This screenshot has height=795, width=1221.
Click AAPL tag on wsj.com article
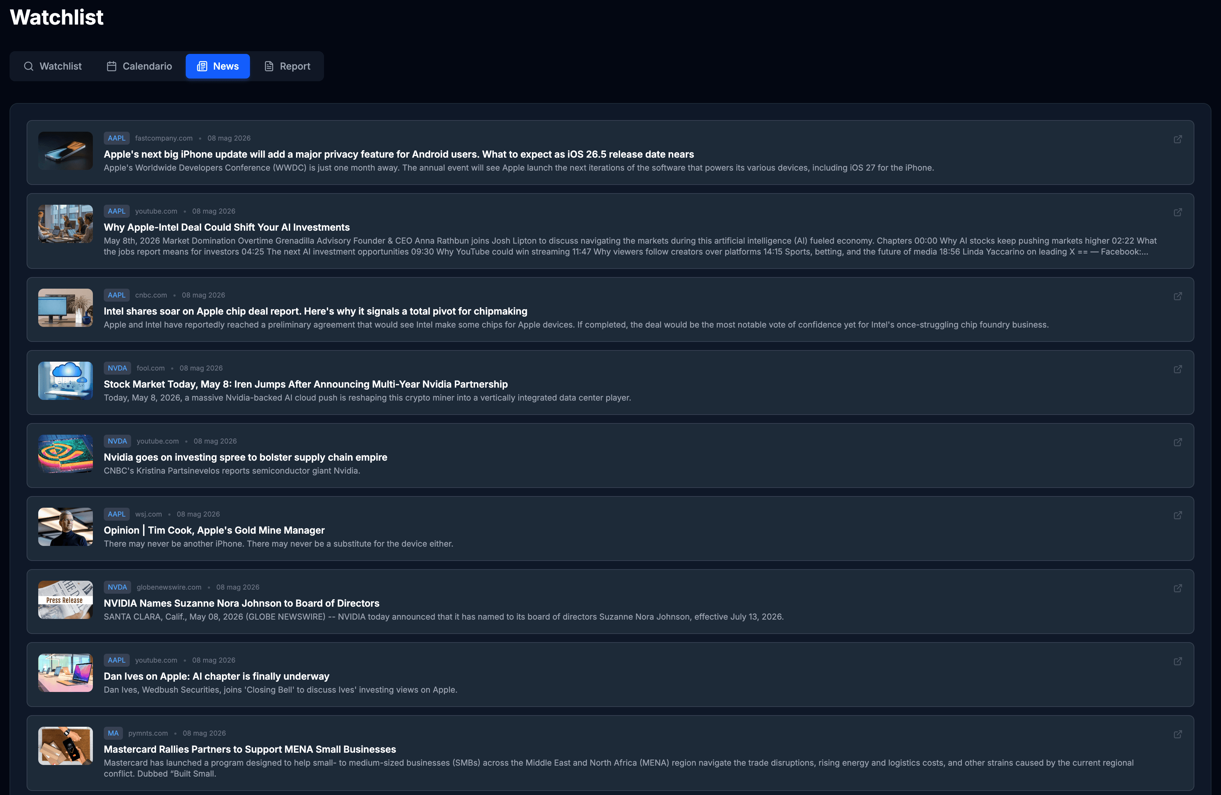(x=116, y=514)
